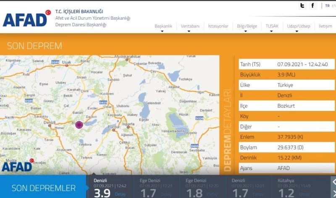Go to the İstasyonlar menu item

coord(218,26)
